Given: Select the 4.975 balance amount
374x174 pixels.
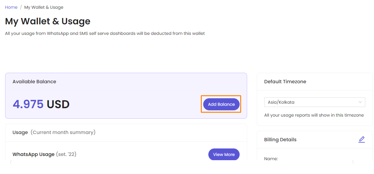Looking at the screenshot, I should click(28, 104).
